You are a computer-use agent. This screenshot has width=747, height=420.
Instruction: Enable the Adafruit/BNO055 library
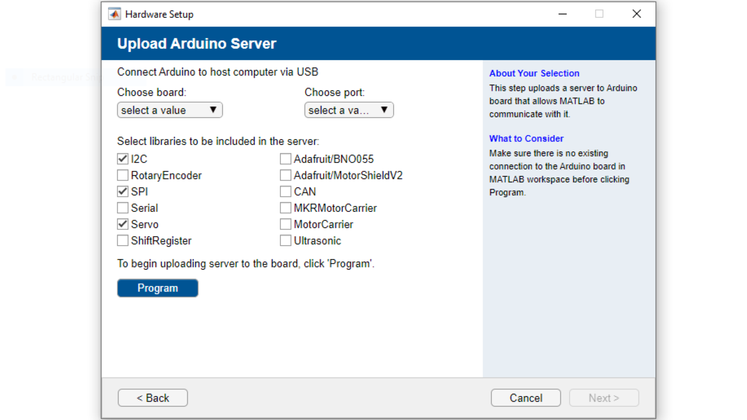pos(285,159)
